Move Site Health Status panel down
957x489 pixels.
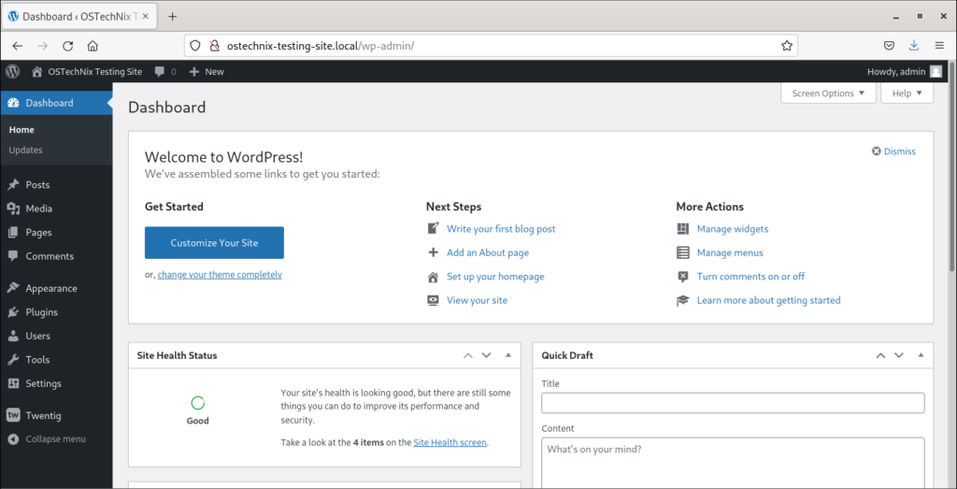tap(486, 355)
